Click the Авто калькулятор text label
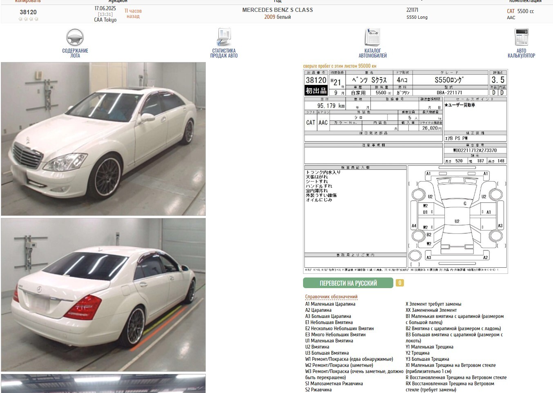553x393 pixels. pos(522,53)
